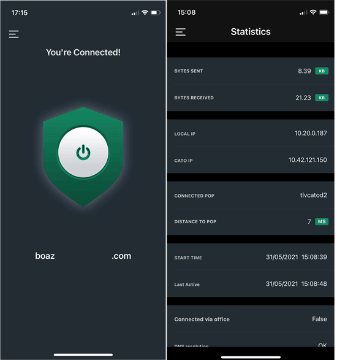Tap the 17:15 clock on the left phone

pyautogui.click(x=20, y=13)
